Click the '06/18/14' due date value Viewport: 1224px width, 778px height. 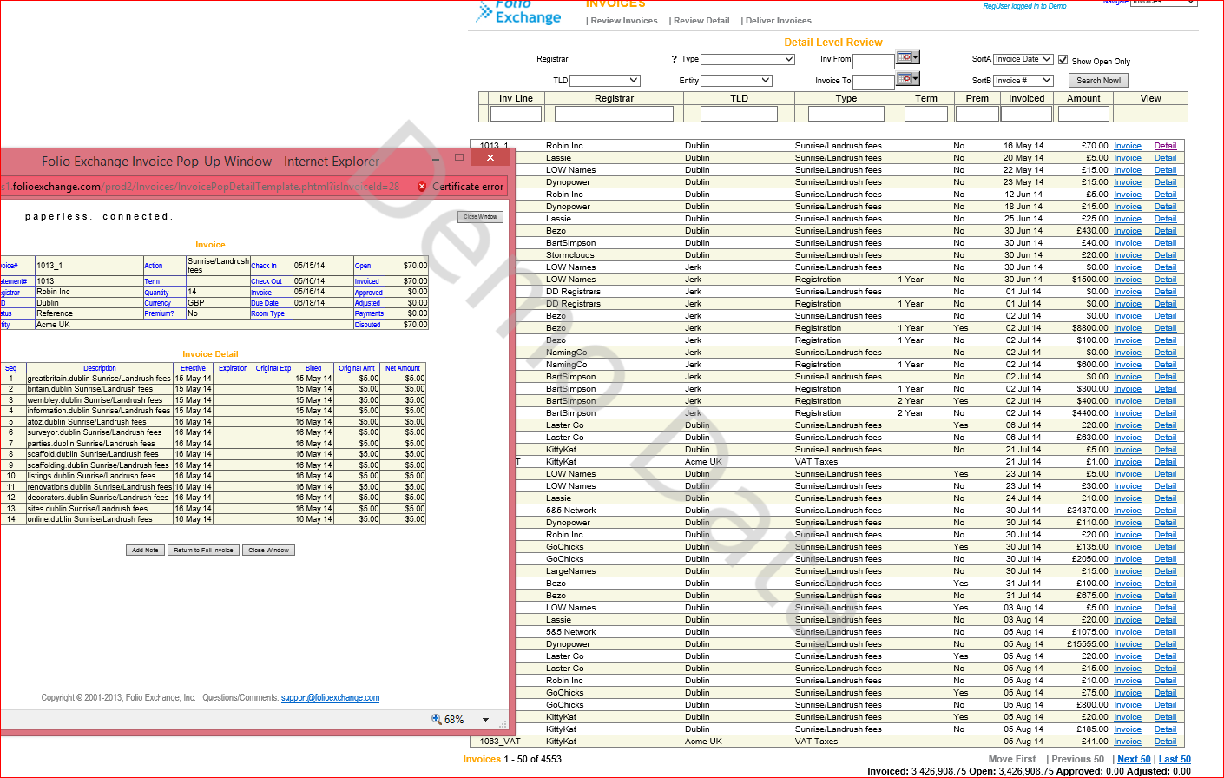[x=310, y=303]
